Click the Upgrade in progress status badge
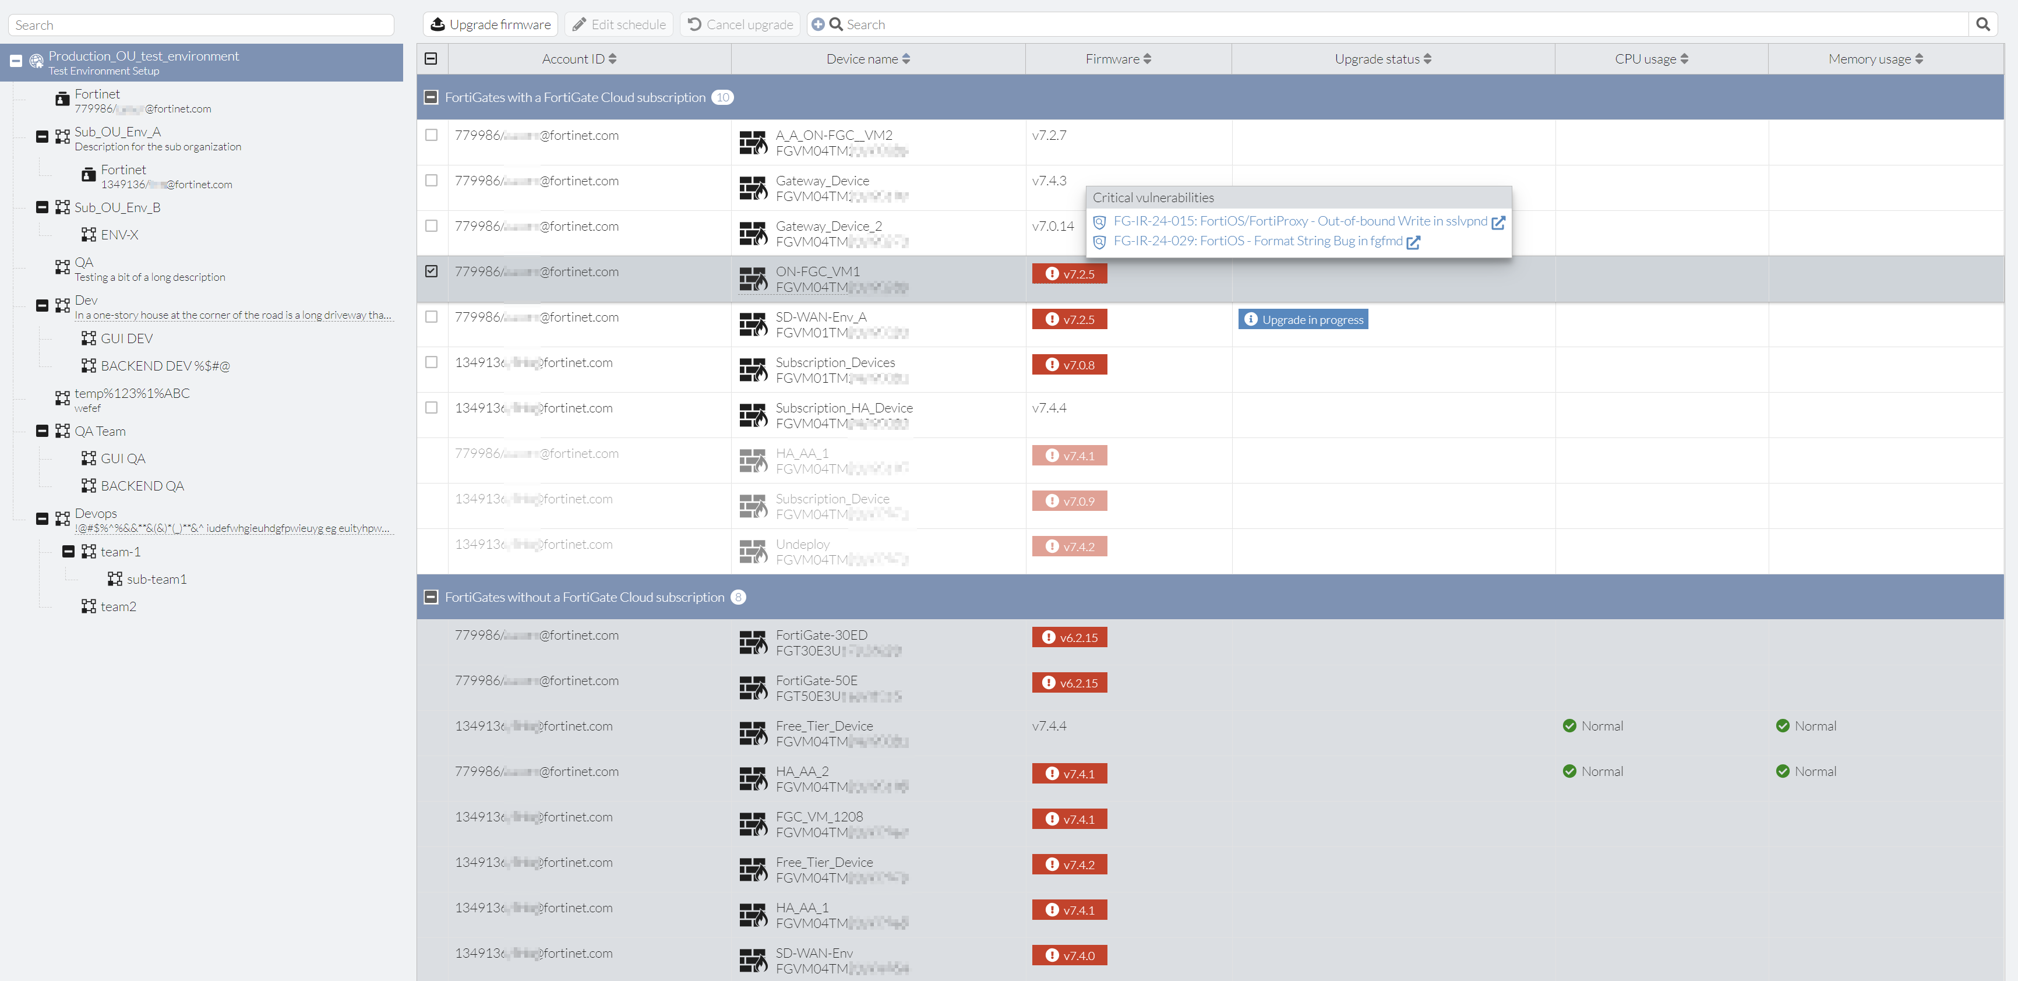Image resolution: width=2018 pixels, height=981 pixels. 1303,320
